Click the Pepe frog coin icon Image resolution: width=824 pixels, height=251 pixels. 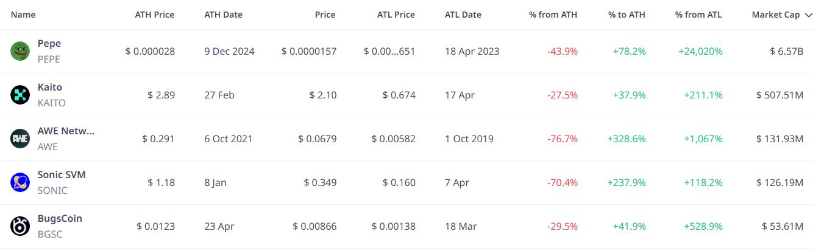coord(20,51)
